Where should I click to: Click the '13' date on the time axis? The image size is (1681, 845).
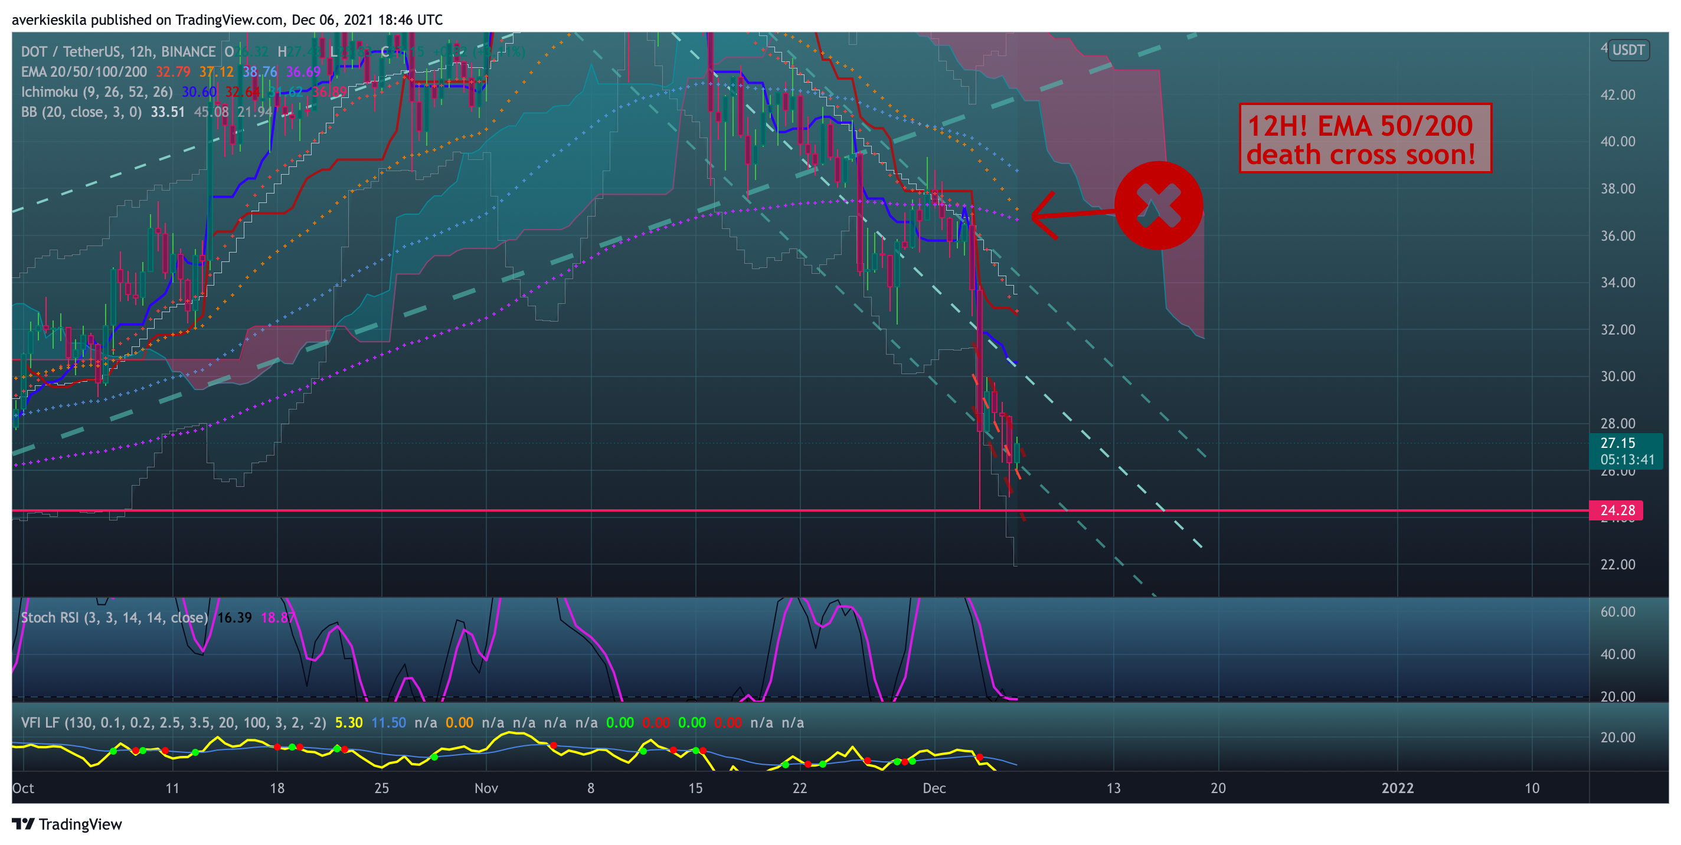point(1113,788)
